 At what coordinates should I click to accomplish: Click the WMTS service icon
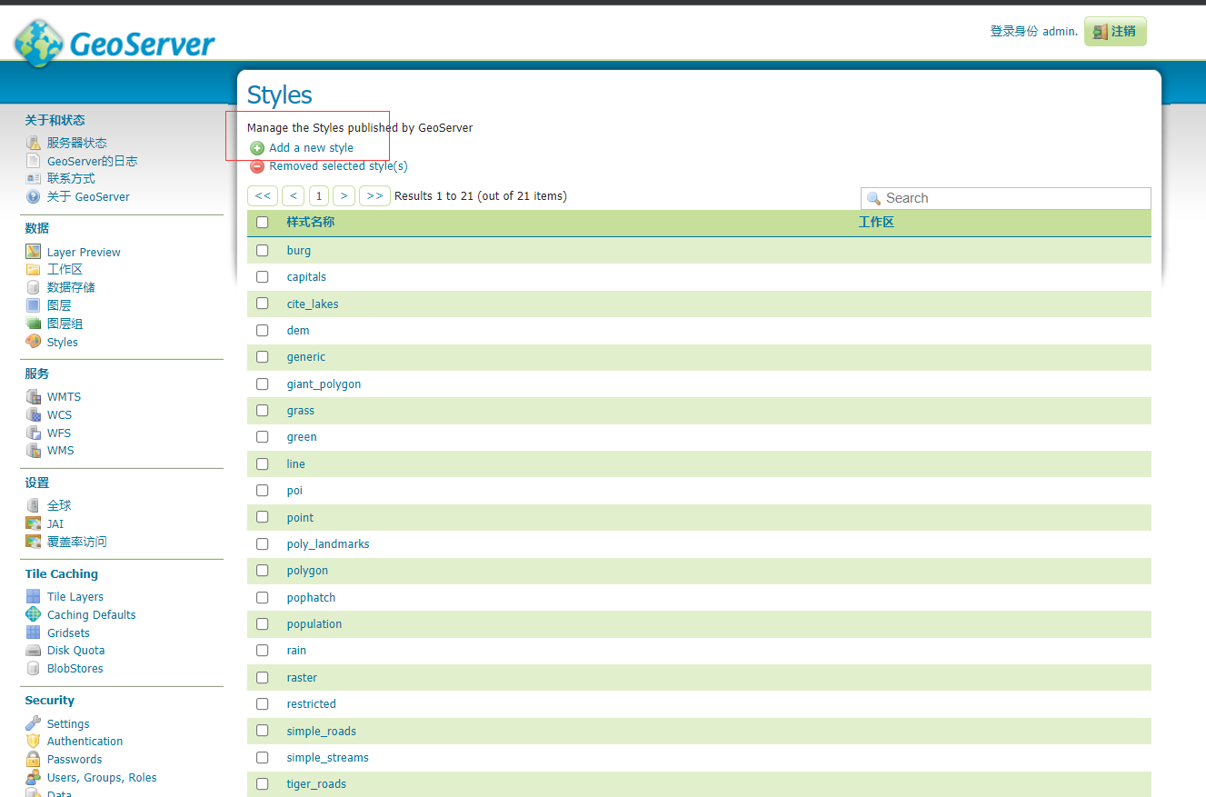click(x=34, y=396)
